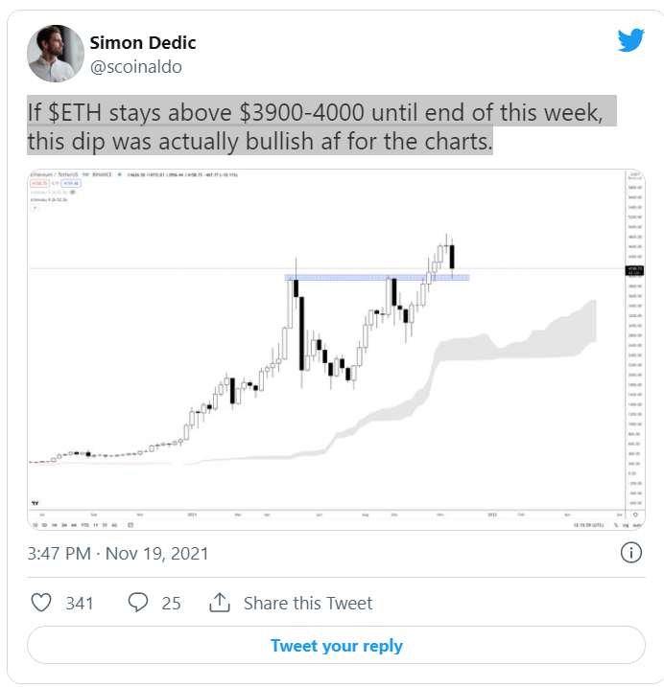Open the 3:47 PM · Nov 19, 2021 timestamp

pos(118,554)
